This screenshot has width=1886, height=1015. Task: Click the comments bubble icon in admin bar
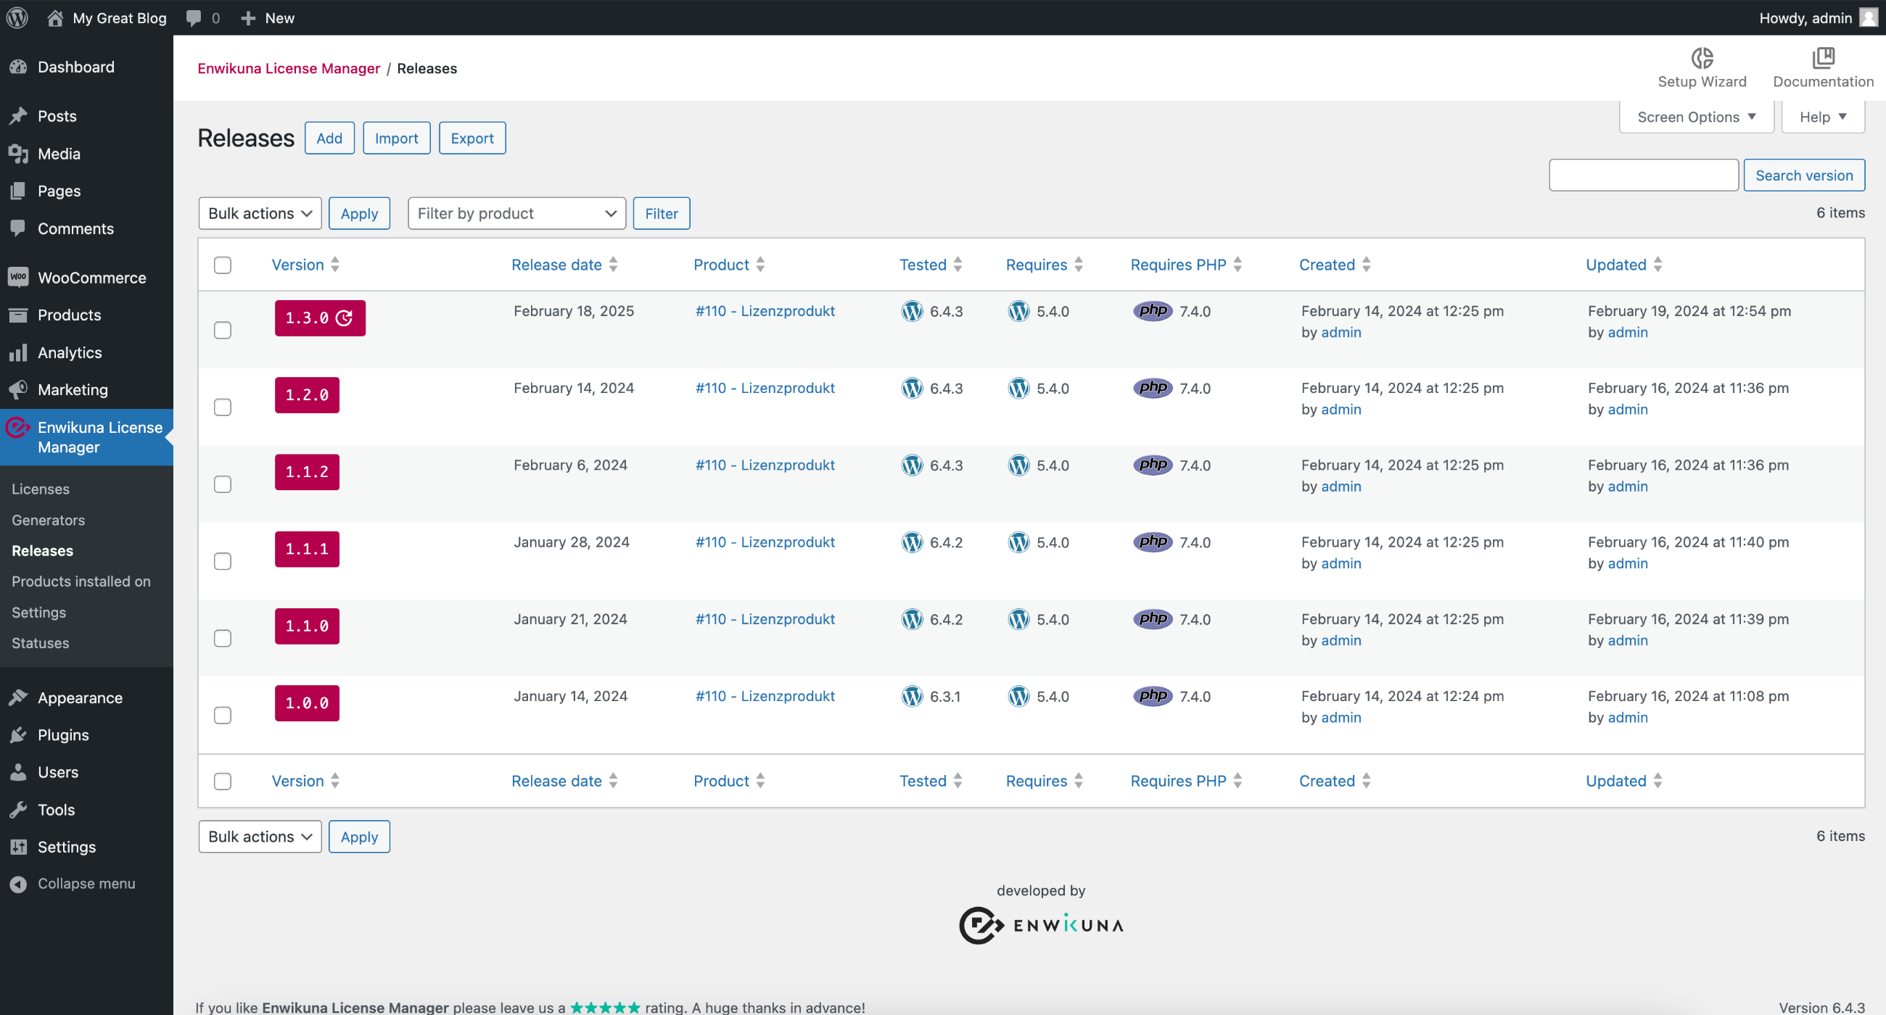click(x=194, y=17)
